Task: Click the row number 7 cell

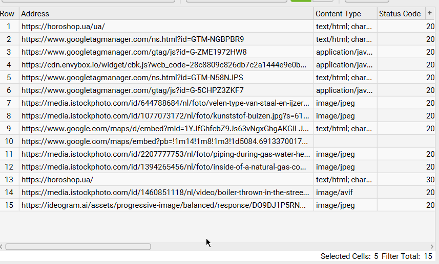Action: pos(9,103)
